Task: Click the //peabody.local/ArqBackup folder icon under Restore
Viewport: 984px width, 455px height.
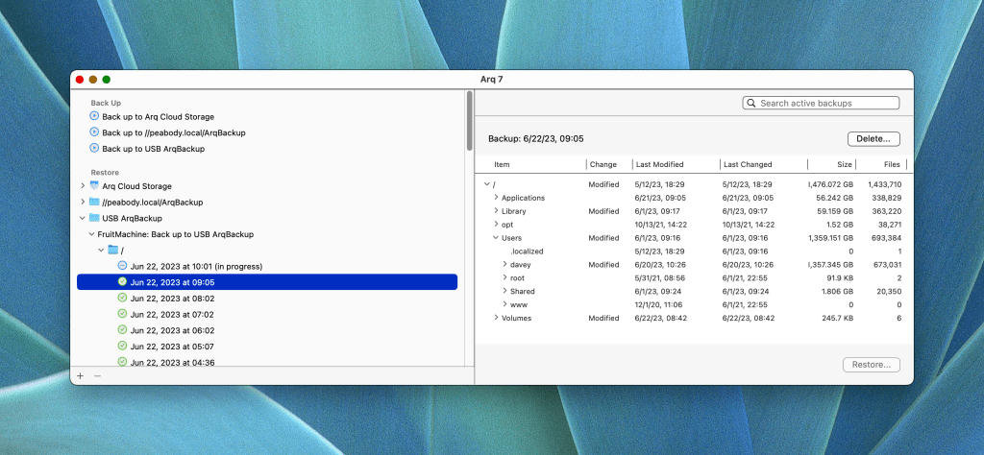Action: click(94, 202)
